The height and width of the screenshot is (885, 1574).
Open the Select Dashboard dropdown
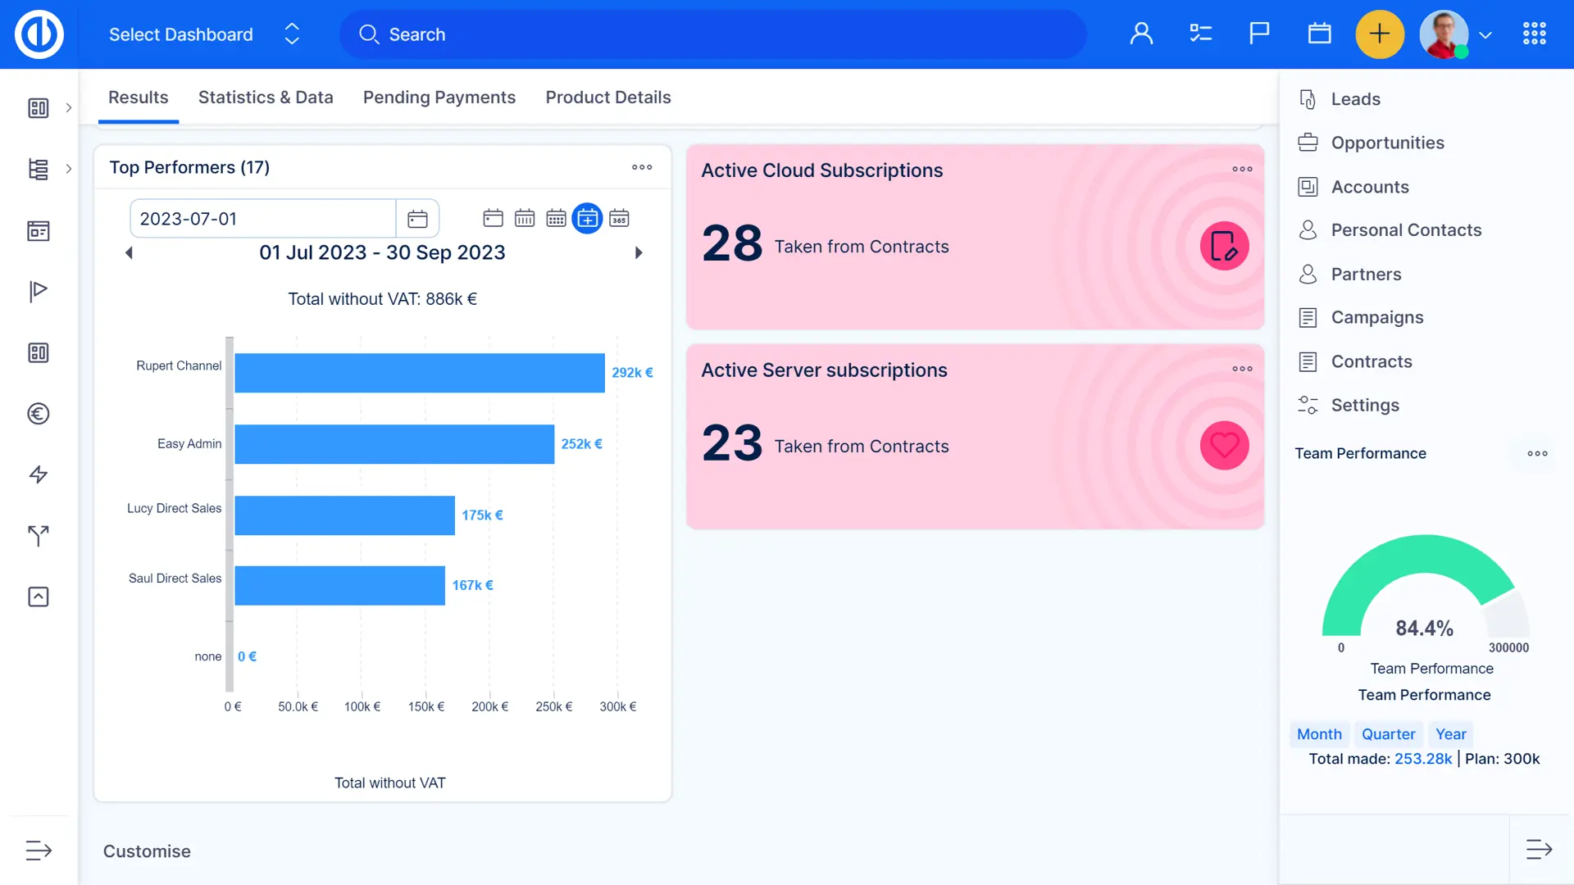click(x=203, y=34)
